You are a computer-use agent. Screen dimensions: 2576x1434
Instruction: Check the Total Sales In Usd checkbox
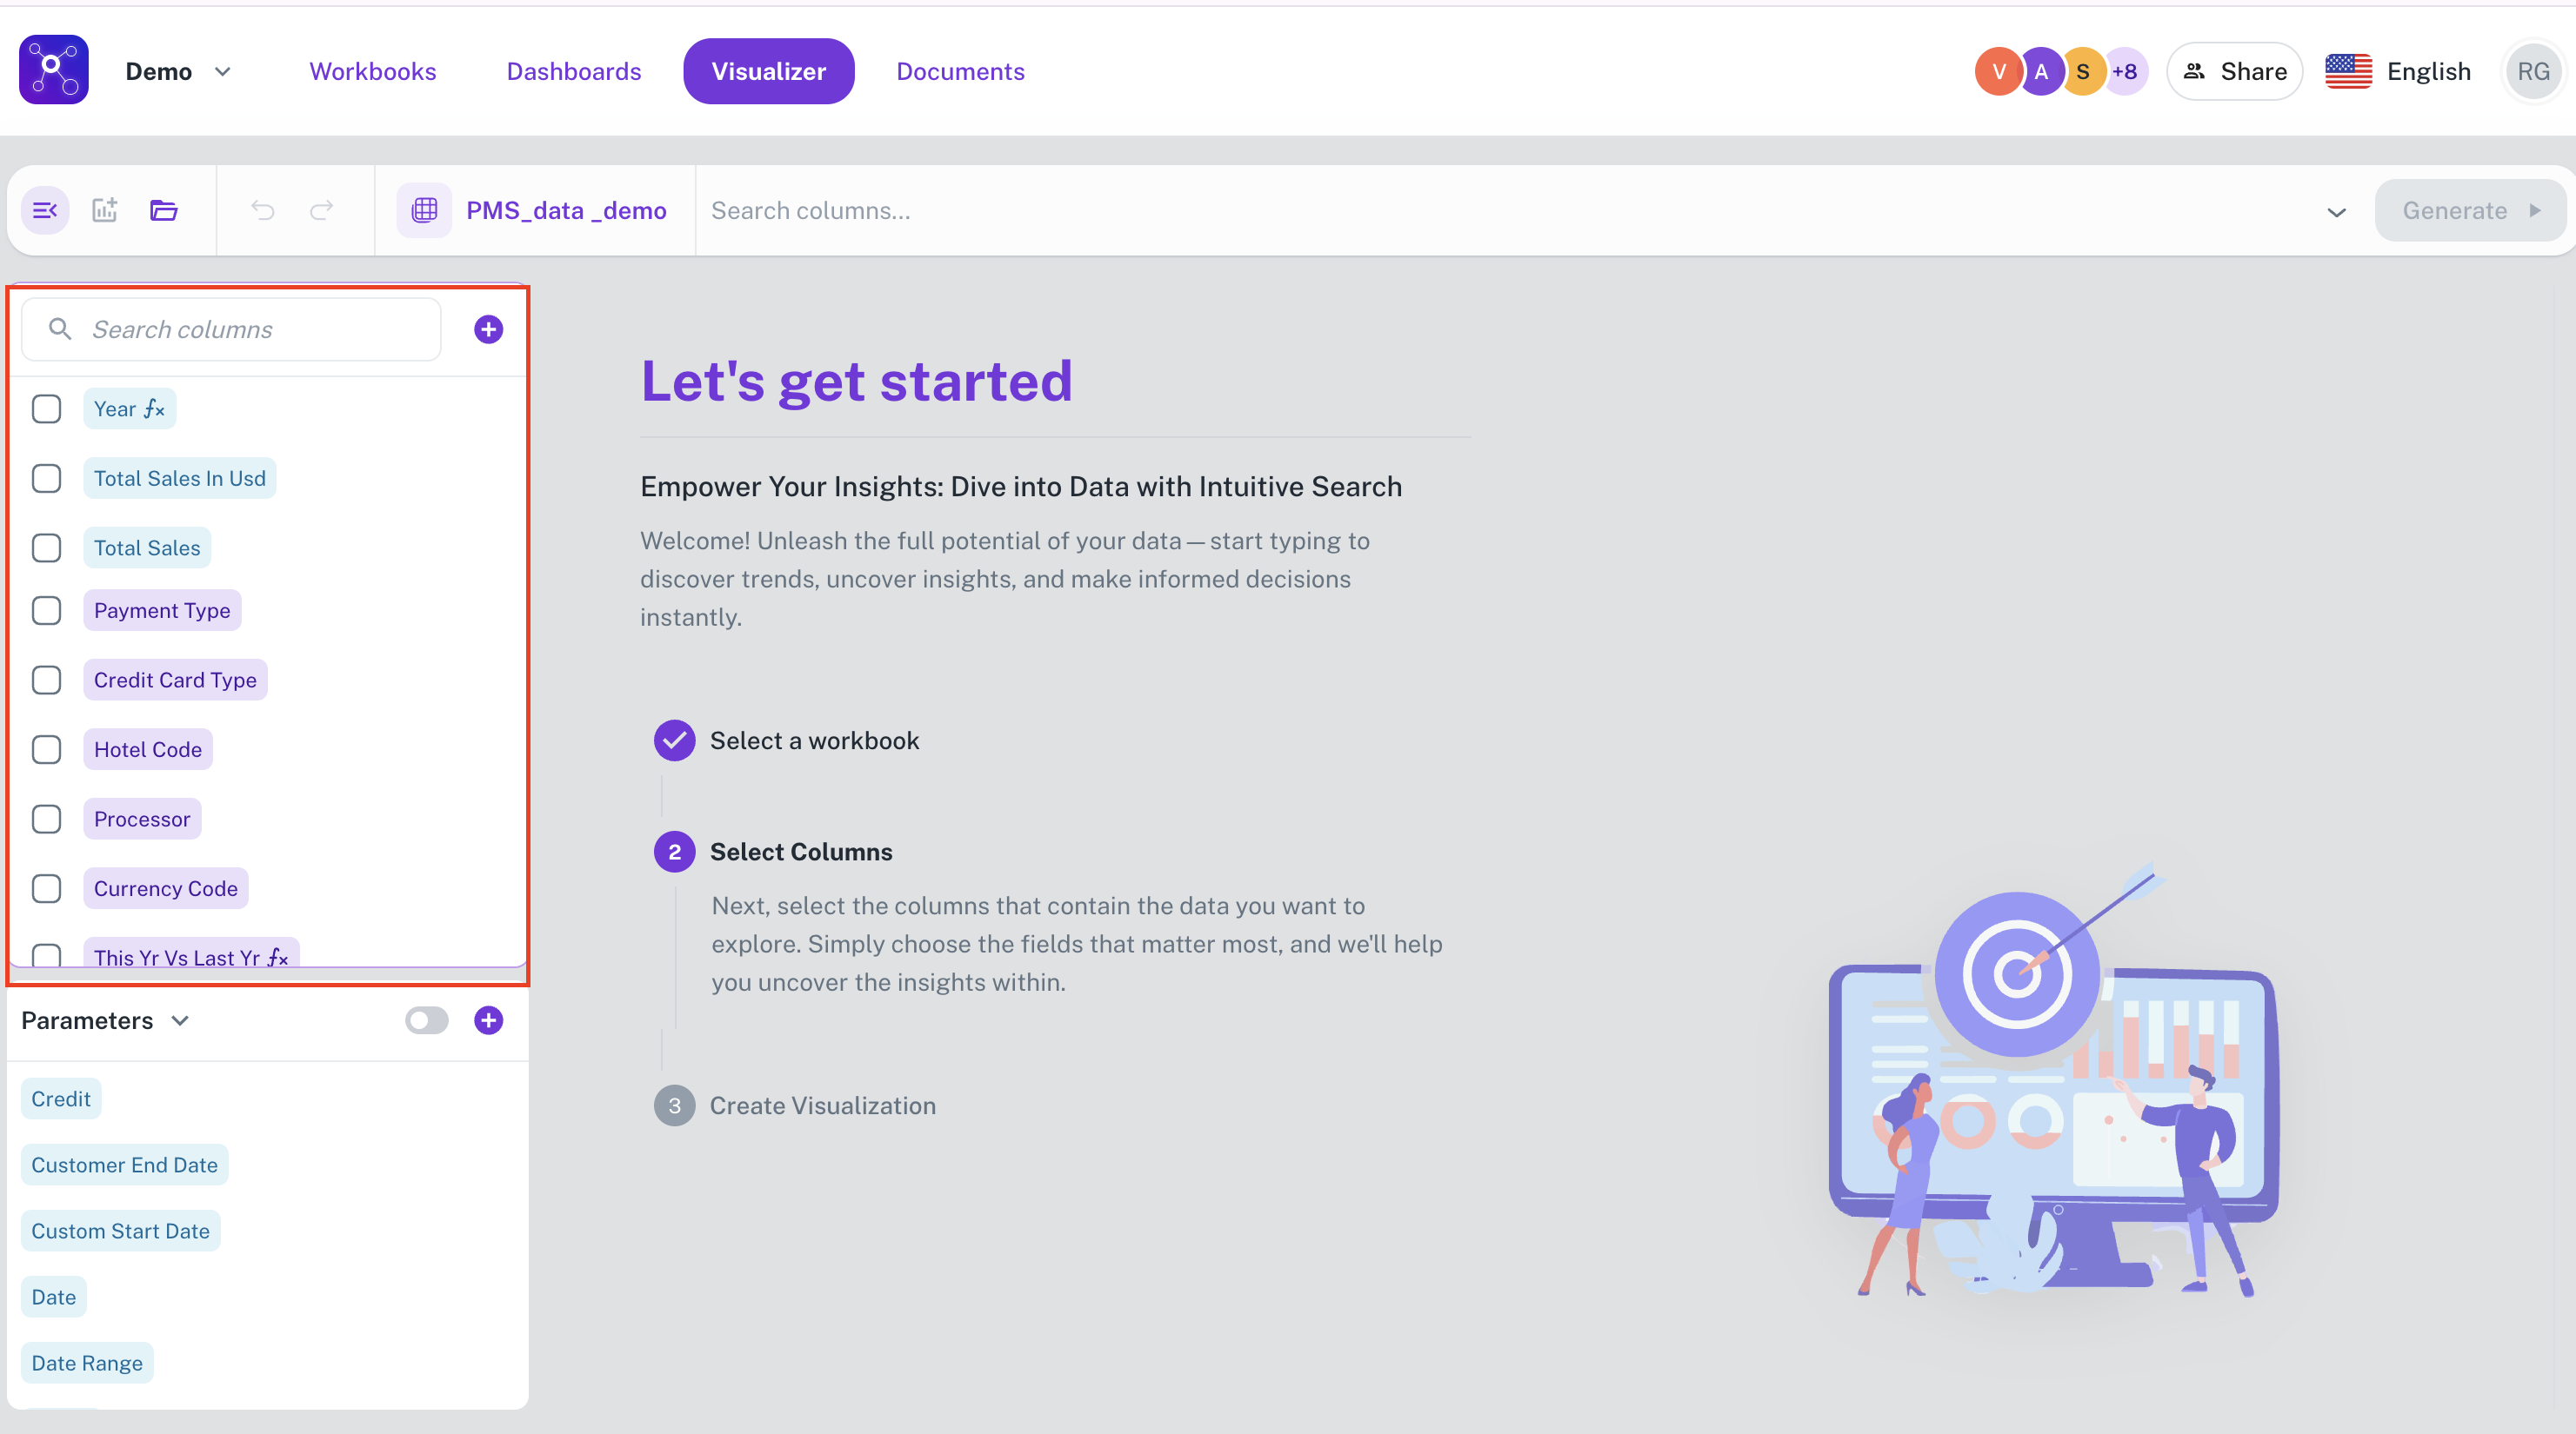[46, 479]
